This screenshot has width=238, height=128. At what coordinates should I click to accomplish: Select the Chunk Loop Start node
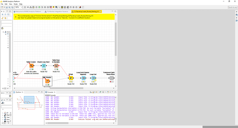point(44,66)
